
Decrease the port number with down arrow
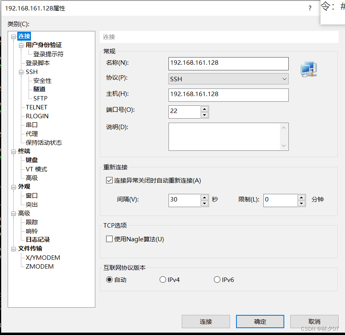[204, 115]
